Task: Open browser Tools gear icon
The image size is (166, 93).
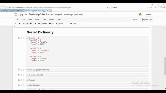Action: (x=161, y=7)
